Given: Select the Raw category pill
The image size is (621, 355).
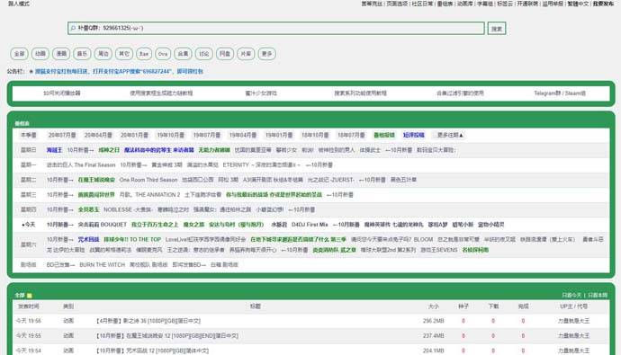Looking at the screenshot, I should (x=144, y=54).
